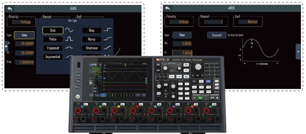The image size is (306, 134).
Task: Click the trapezoid waveform icon
Action: click(69, 48)
